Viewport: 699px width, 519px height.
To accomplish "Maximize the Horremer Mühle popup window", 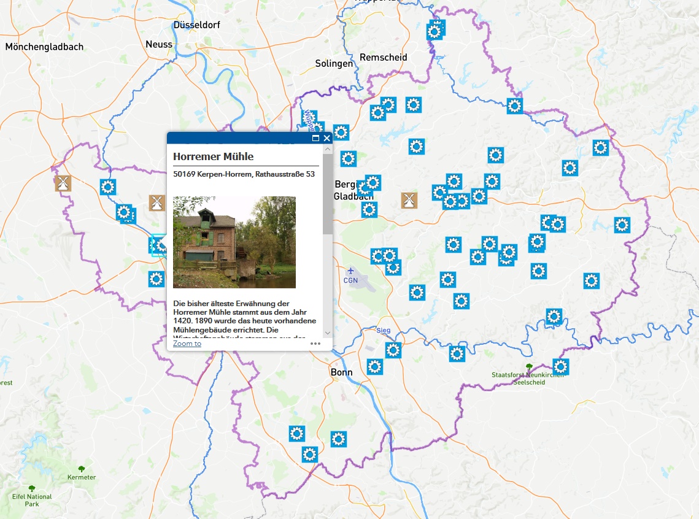I will coord(315,138).
